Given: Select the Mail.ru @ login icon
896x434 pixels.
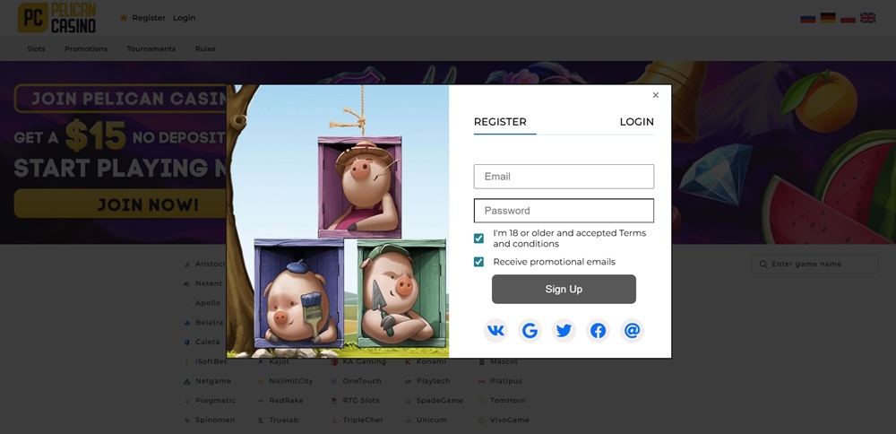Looking at the screenshot, I should coord(632,331).
